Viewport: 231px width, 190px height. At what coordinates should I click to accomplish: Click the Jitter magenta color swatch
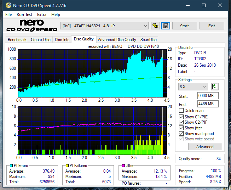pyautogui.click(x=123, y=166)
